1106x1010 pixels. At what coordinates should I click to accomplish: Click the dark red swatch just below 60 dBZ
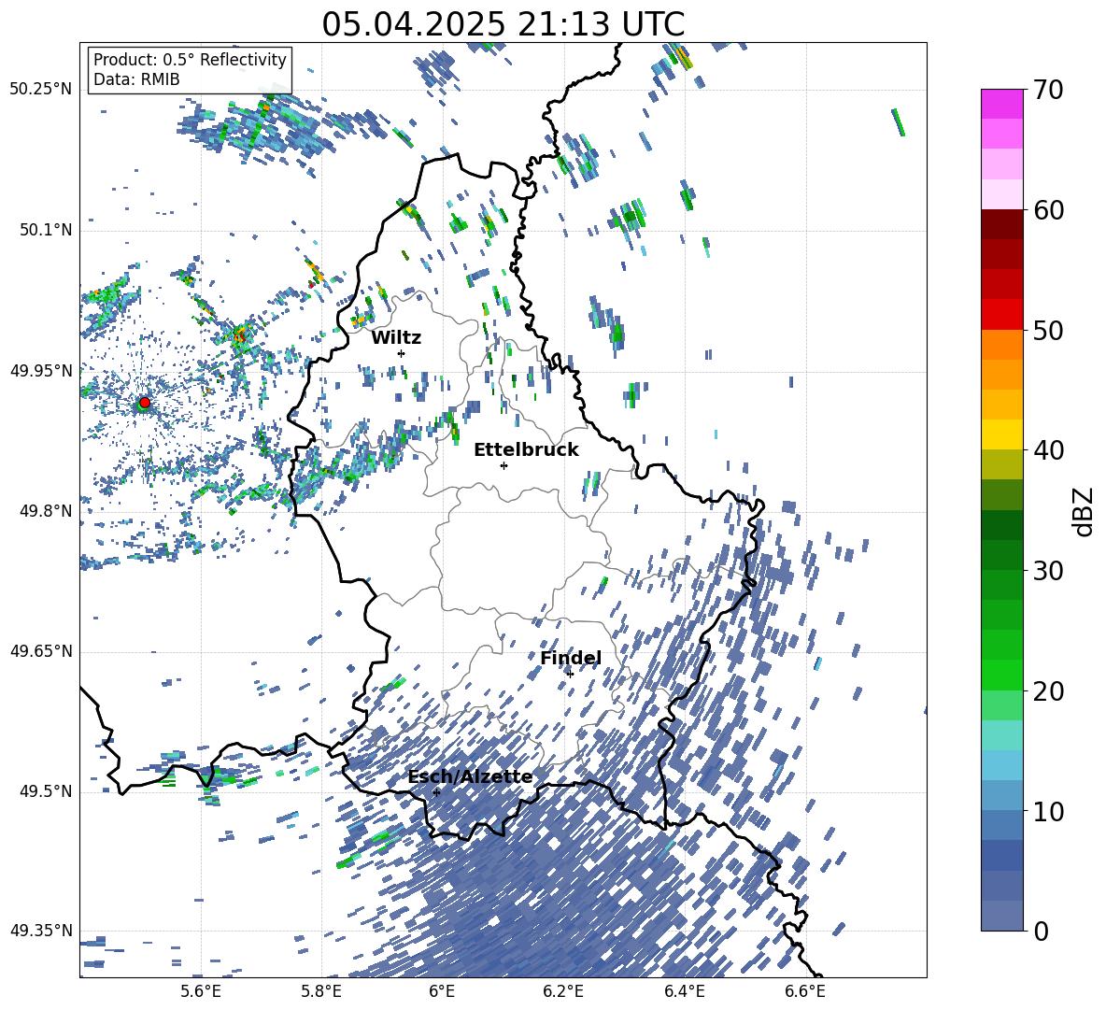click(x=1001, y=224)
